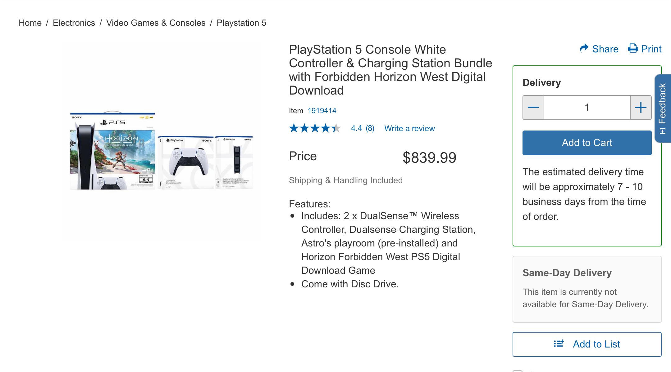Viewport: 671px width, 372px height.
Task: Open the Electronics breadcrumb link
Action: (74, 23)
